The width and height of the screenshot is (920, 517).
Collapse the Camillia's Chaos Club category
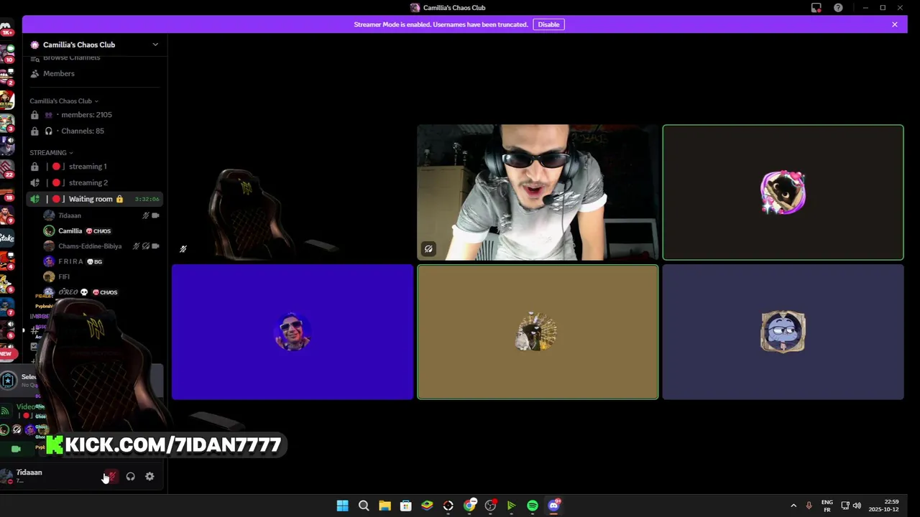(63, 101)
